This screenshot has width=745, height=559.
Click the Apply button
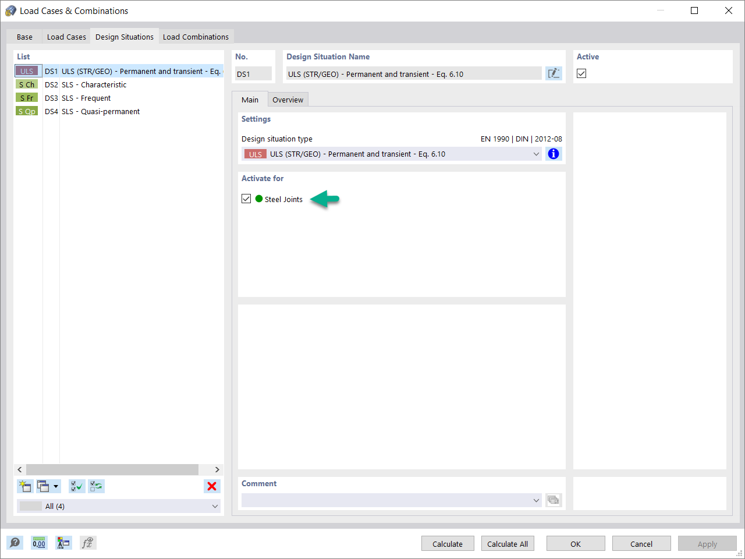click(x=707, y=544)
